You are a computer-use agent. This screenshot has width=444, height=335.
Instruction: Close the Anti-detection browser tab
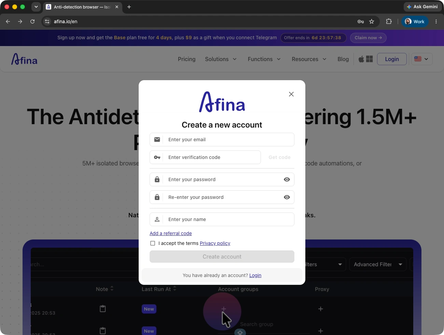pyautogui.click(x=117, y=7)
